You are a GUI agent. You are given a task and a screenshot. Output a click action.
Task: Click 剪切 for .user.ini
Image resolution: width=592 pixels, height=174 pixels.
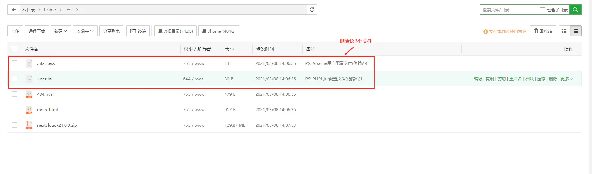502,79
